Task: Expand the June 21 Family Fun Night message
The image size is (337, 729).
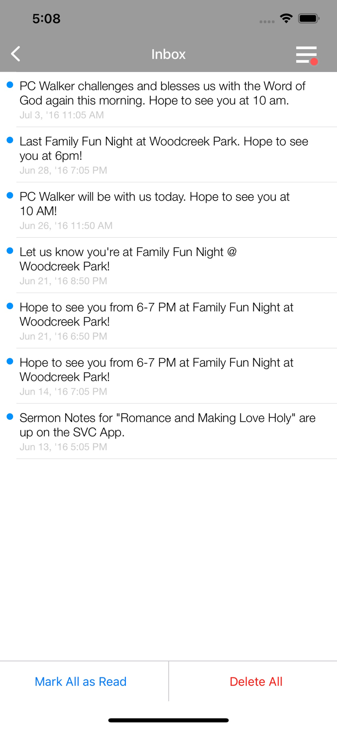Action: (x=168, y=265)
